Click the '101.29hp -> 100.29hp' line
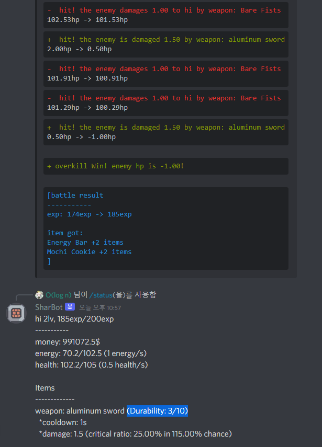This screenshot has height=447, width=322. pos(87,108)
